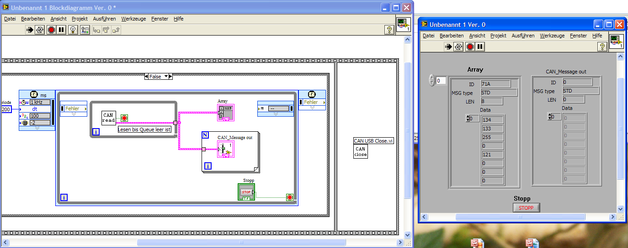Expand chevron below left Fehler node

74,114
